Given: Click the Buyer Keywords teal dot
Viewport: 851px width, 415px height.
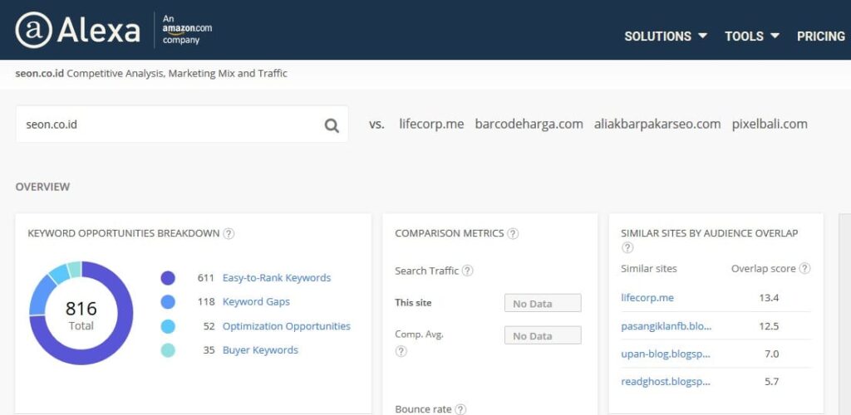Looking at the screenshot, I should pyautogui.click(x=168, y=350).
